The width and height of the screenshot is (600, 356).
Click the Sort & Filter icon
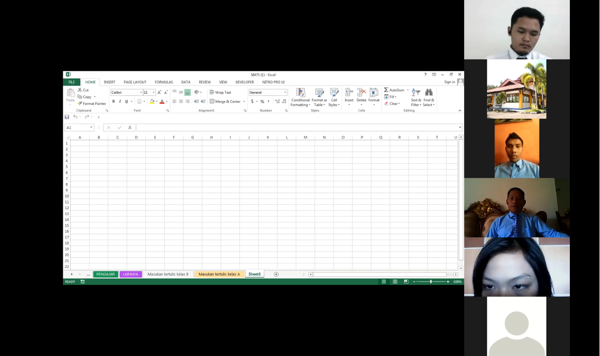(416, 92)
